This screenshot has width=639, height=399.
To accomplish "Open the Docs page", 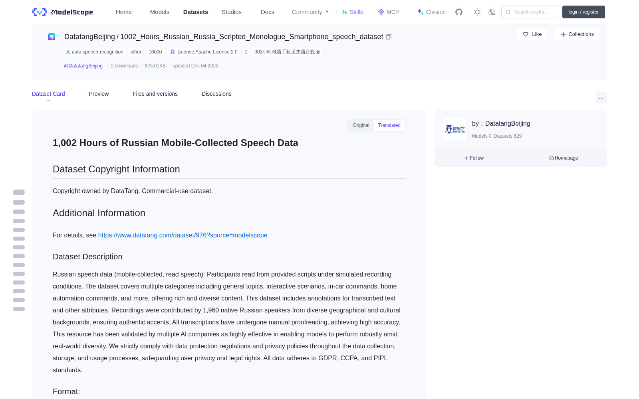I will (268, 12).
